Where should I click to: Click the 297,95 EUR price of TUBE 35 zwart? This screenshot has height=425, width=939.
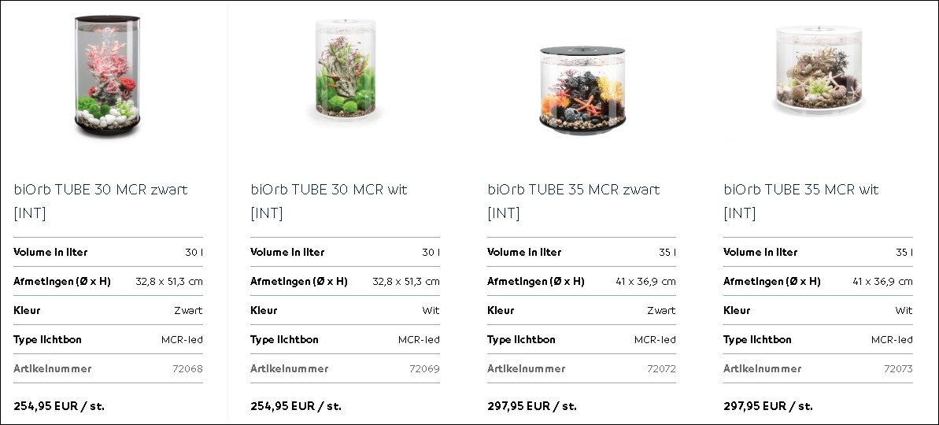click(532, 406)
